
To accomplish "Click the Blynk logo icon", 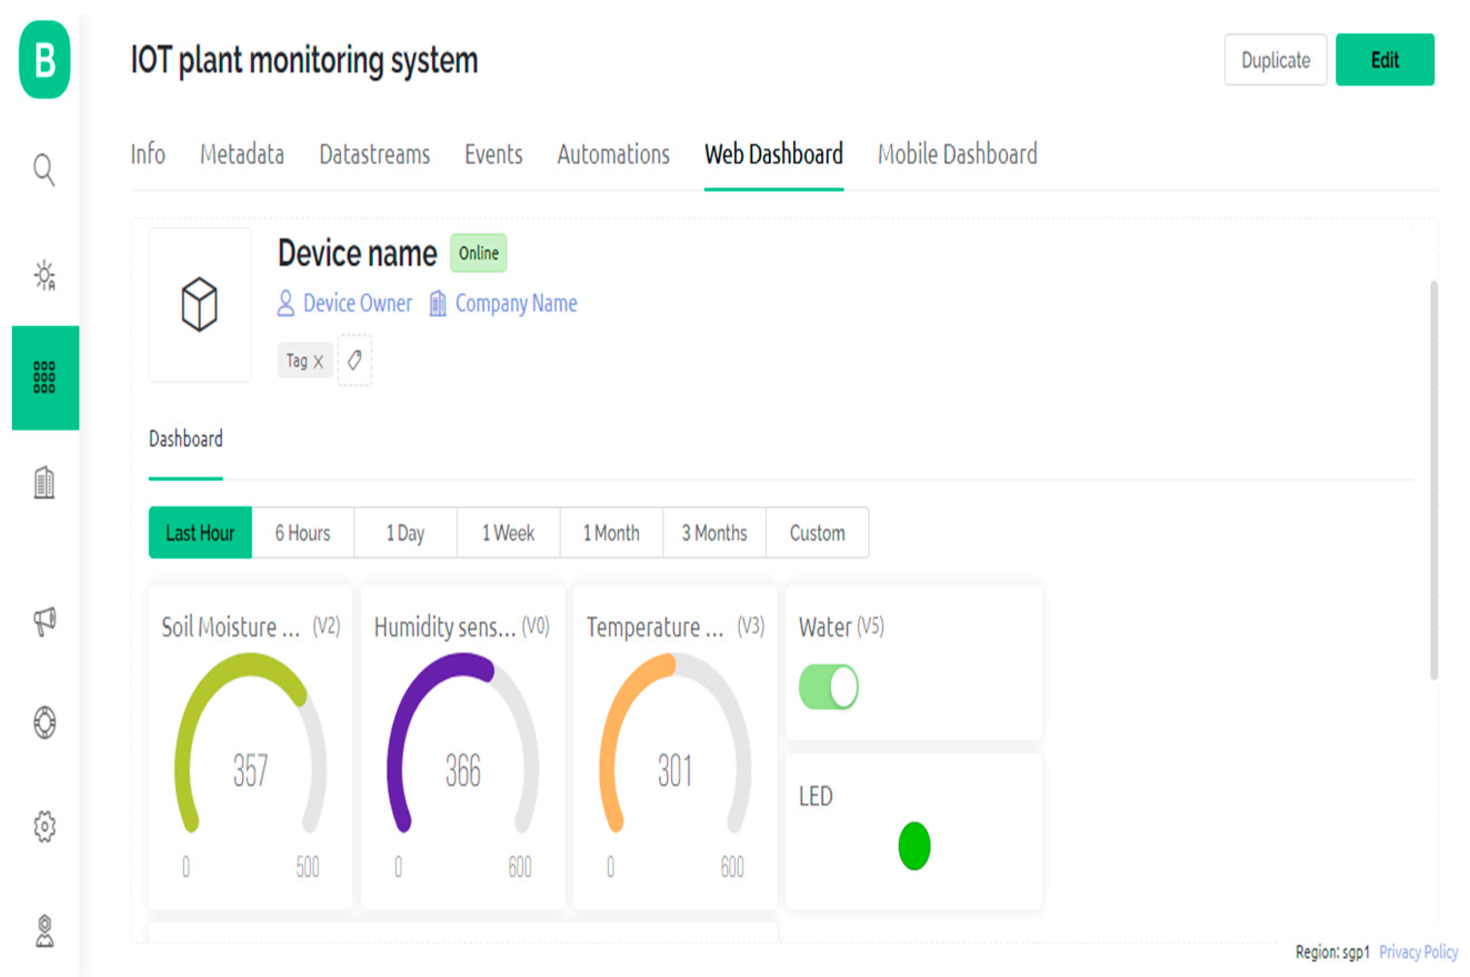I will coord(44,61).
